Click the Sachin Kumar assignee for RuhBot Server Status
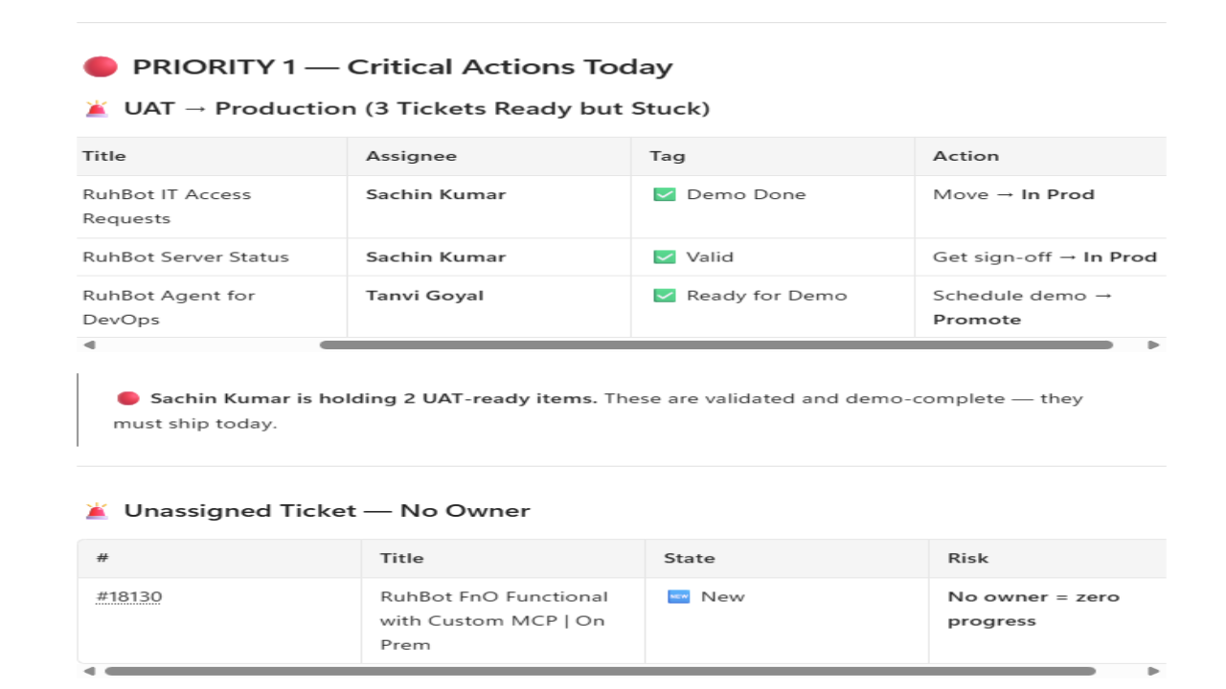Image resolution: width=1226 pixels, height=689 pixels. [436, 257]
